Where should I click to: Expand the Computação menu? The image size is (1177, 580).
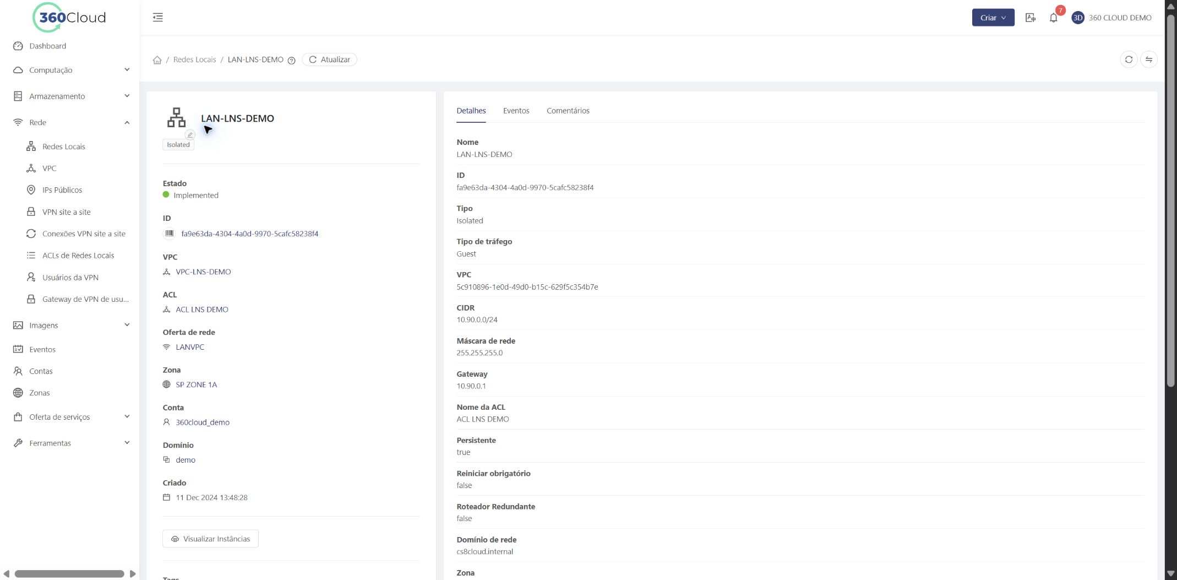[x=72, y=70]
